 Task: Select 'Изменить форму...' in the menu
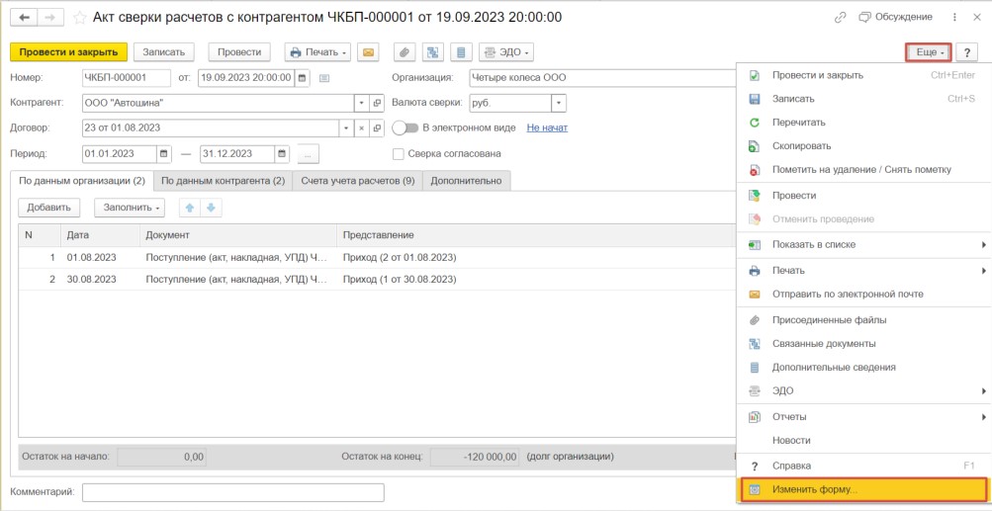click(x=815, y=489)
